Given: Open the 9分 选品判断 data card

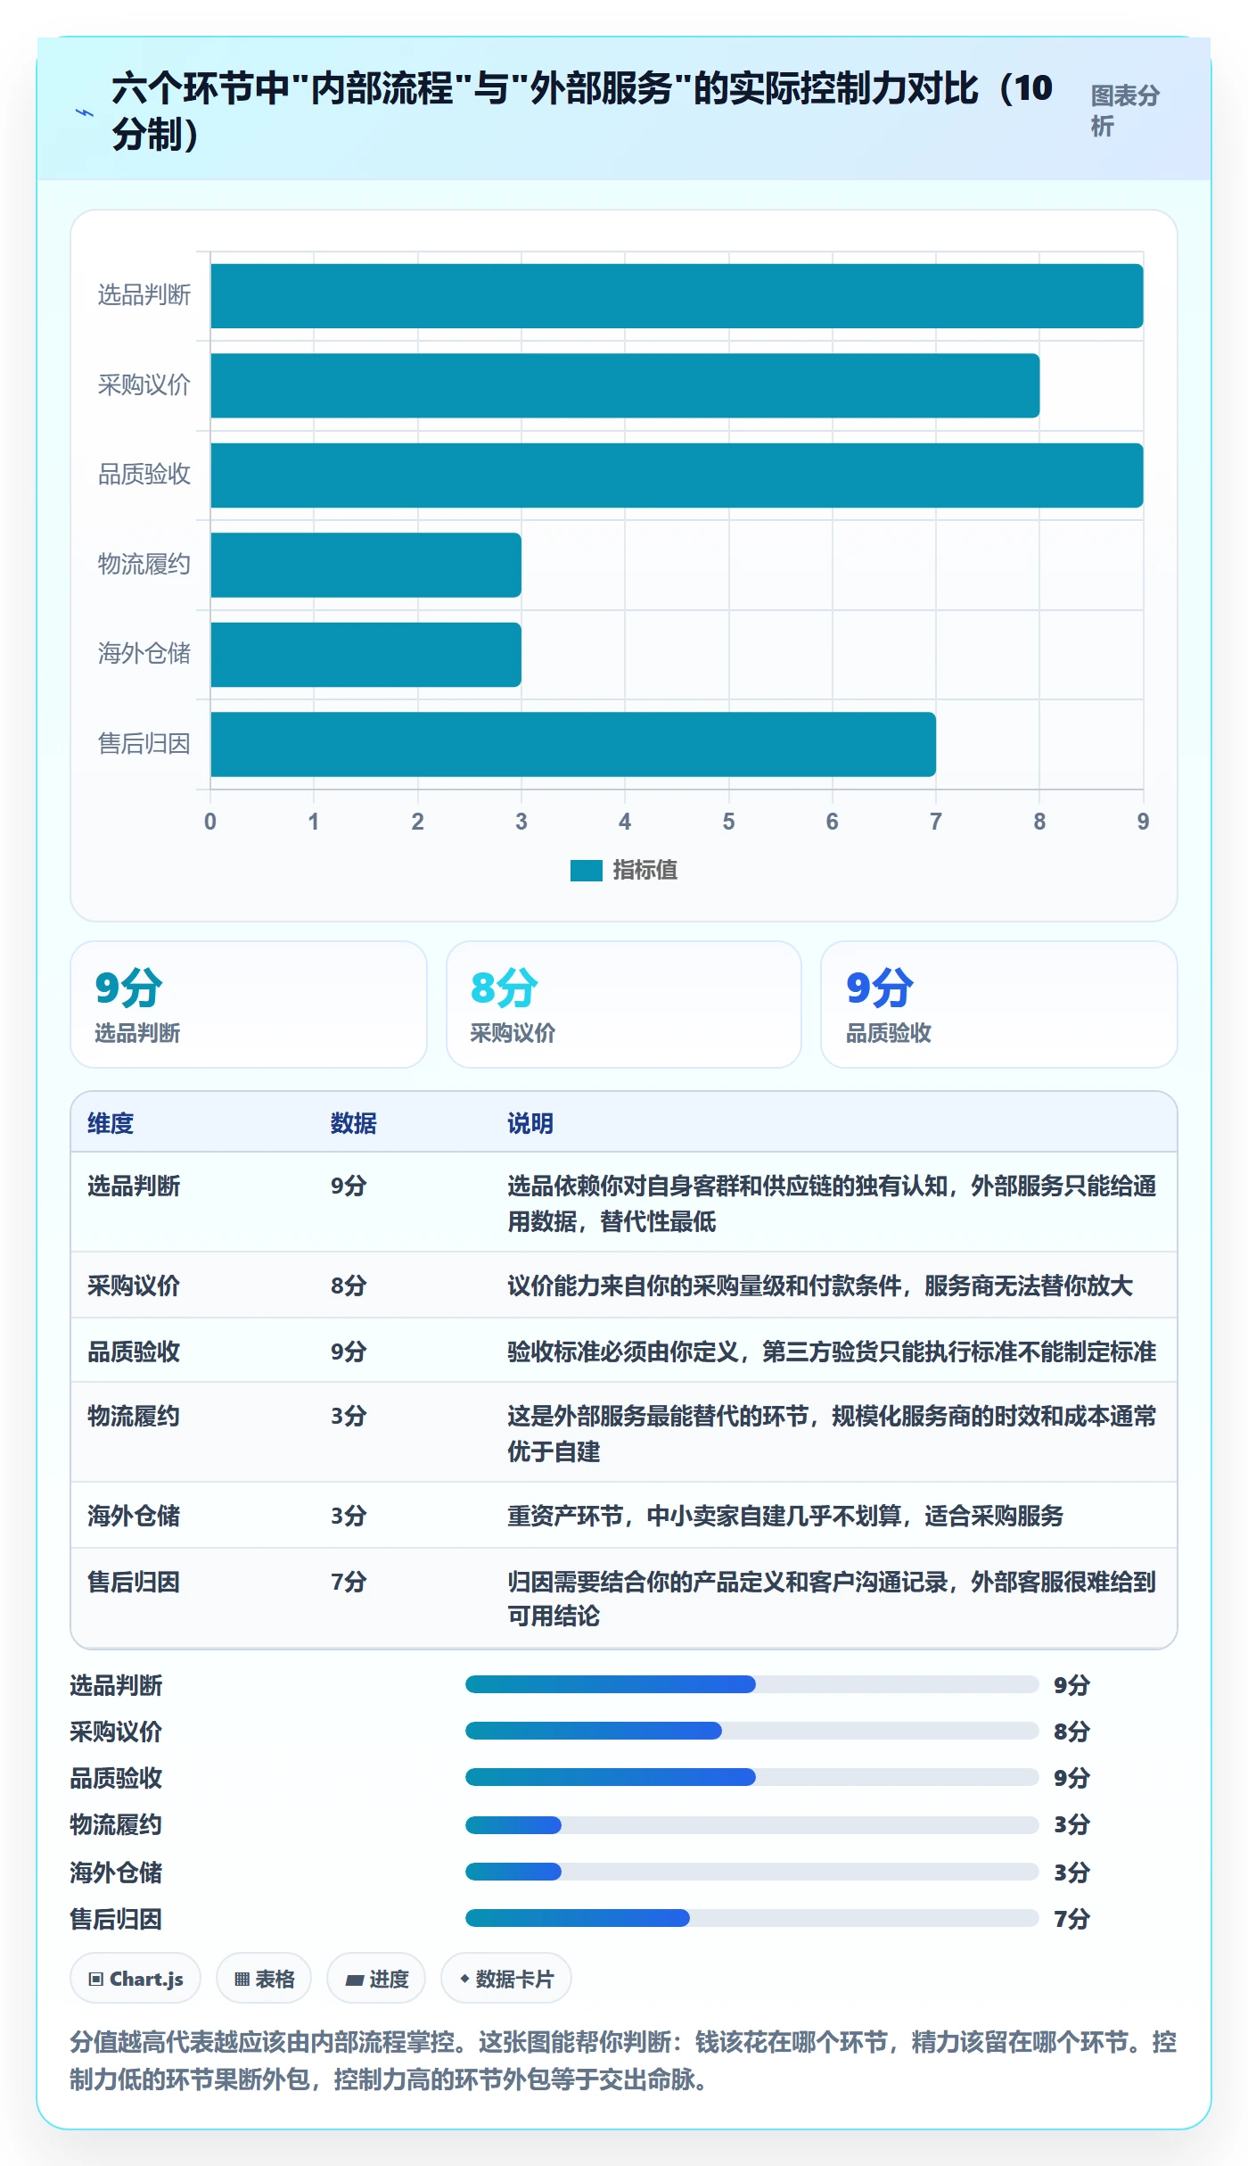Looking at the screenshot, I should tap(249, 1004).
